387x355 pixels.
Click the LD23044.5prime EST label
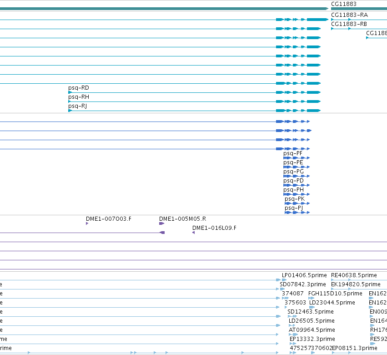(332, 303)
